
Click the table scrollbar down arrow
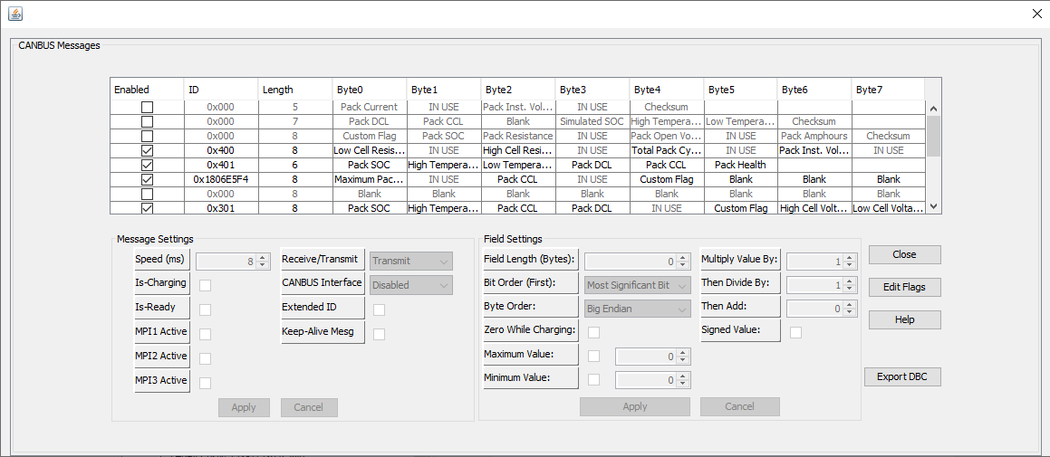(934, 207)
